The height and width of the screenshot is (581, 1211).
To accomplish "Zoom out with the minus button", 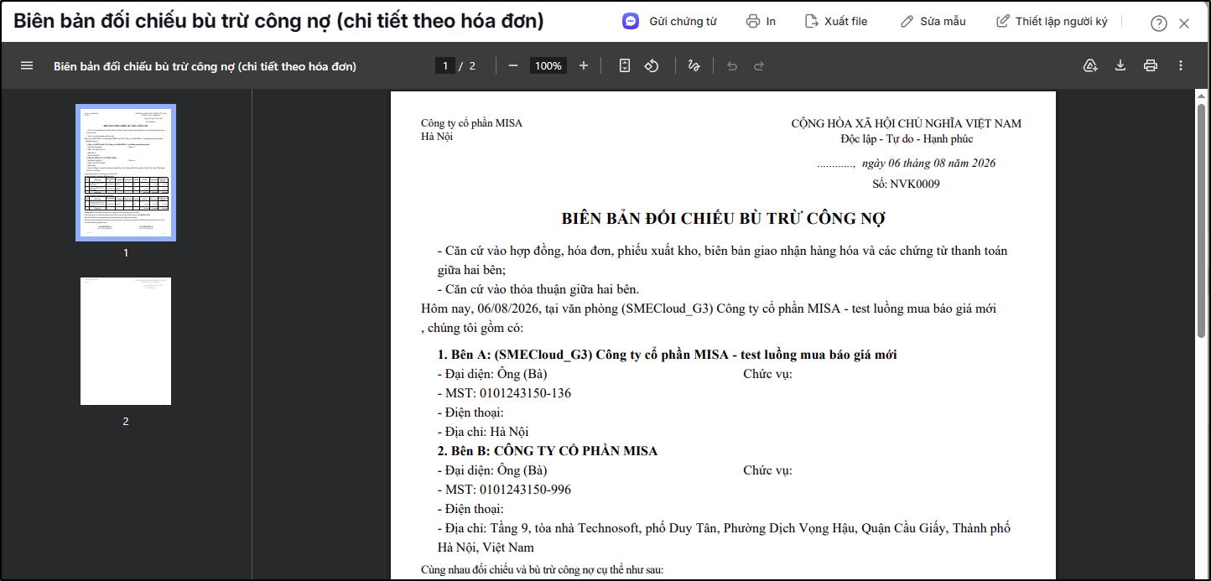I will click(513, 65).
